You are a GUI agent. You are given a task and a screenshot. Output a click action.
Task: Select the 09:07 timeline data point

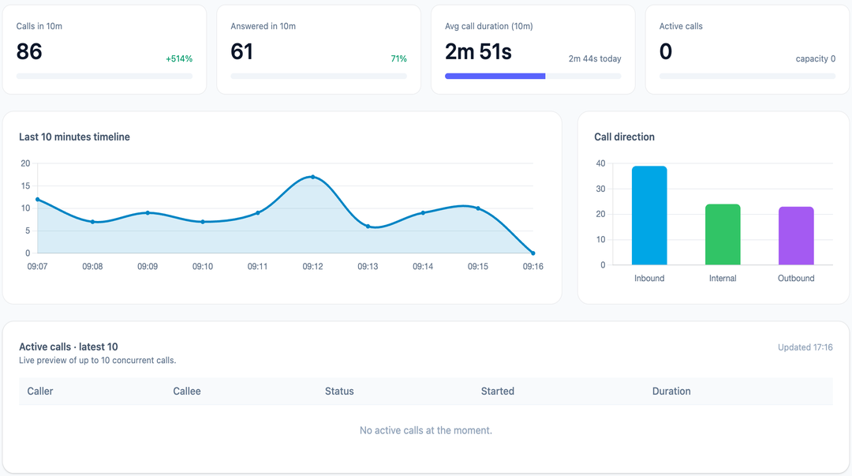(38, 200)
